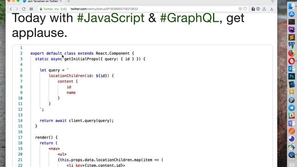Viewport: 297px width, 167px height.
Task: Launch PhpStorm from the dock
Action: coord(292,30)
